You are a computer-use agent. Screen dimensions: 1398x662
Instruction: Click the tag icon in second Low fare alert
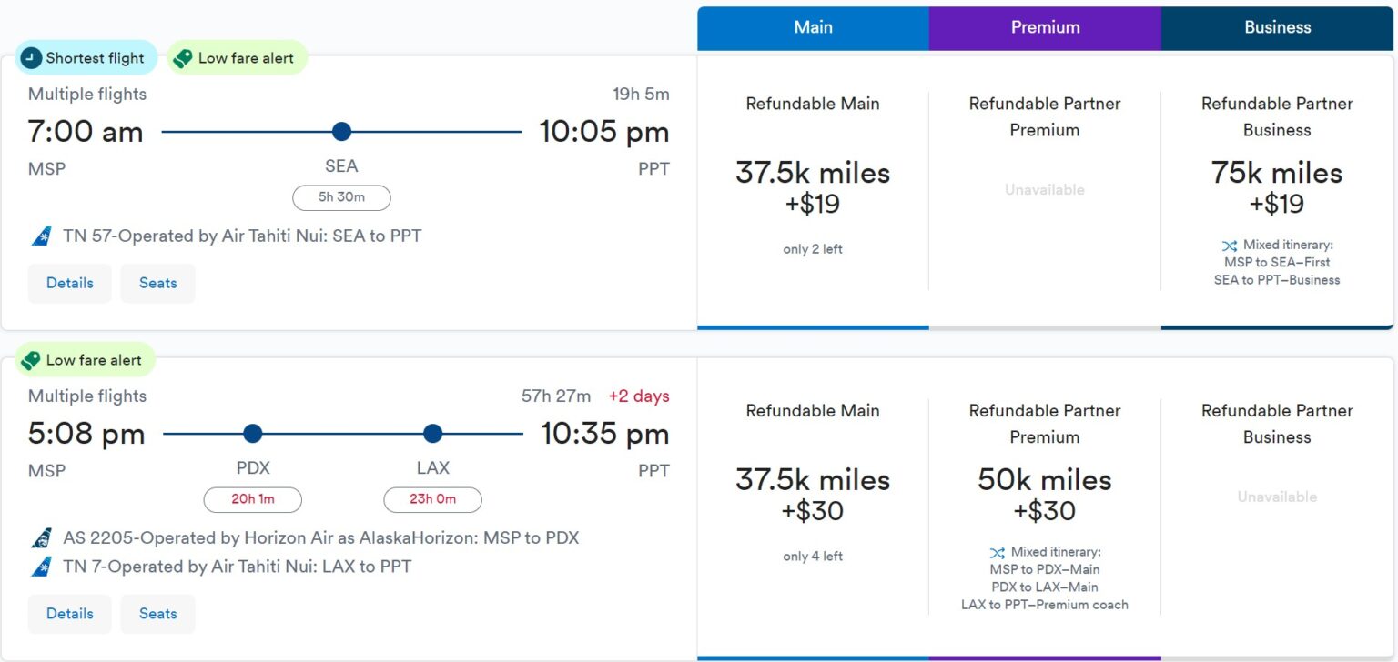coord(31,360)
